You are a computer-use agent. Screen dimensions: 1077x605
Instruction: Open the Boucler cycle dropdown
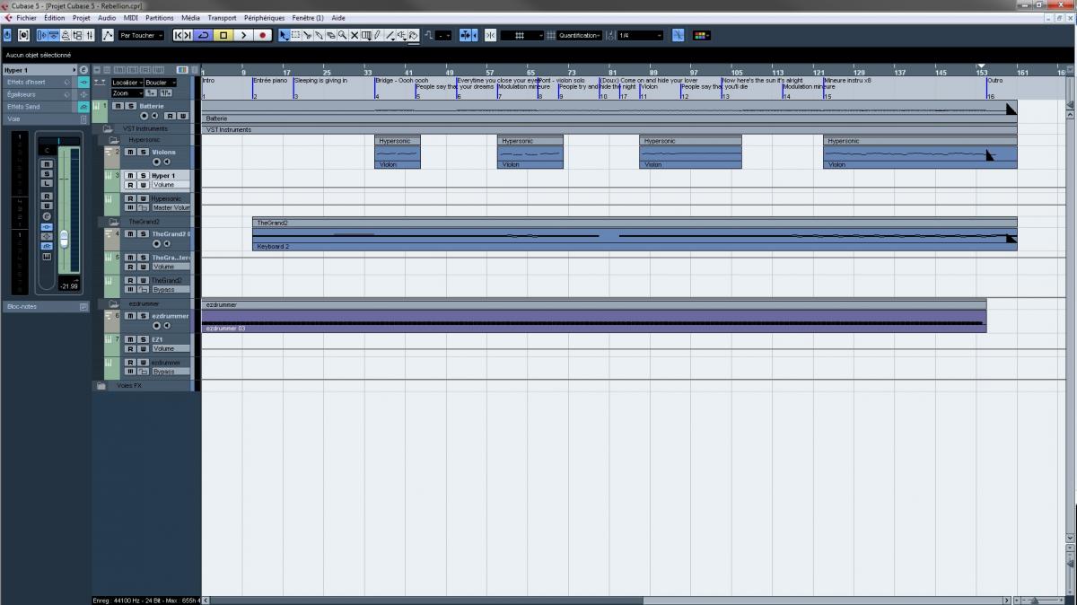point(161,83)
